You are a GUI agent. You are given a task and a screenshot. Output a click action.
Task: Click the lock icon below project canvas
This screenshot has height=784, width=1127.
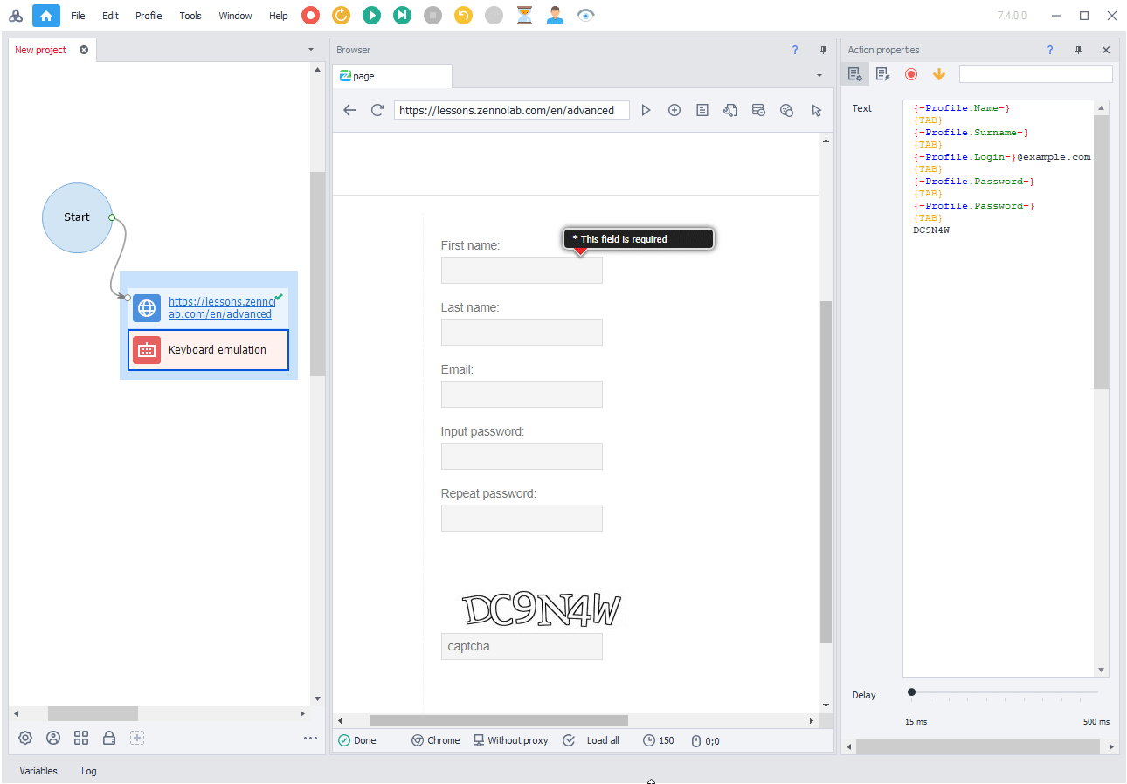click(109, 738)
